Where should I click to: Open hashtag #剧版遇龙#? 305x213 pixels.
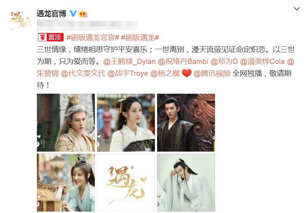click(140, 37)
